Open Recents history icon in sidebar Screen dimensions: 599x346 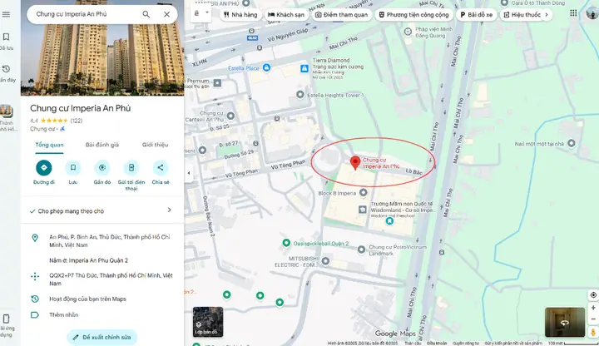[x=6, y=69]
